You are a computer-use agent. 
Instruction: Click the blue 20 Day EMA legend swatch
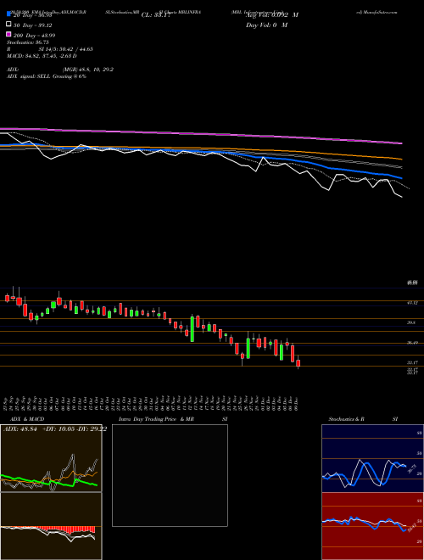[x=8, y=14]
